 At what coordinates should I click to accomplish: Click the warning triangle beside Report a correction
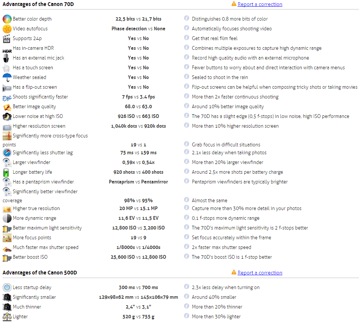point(234,4)
